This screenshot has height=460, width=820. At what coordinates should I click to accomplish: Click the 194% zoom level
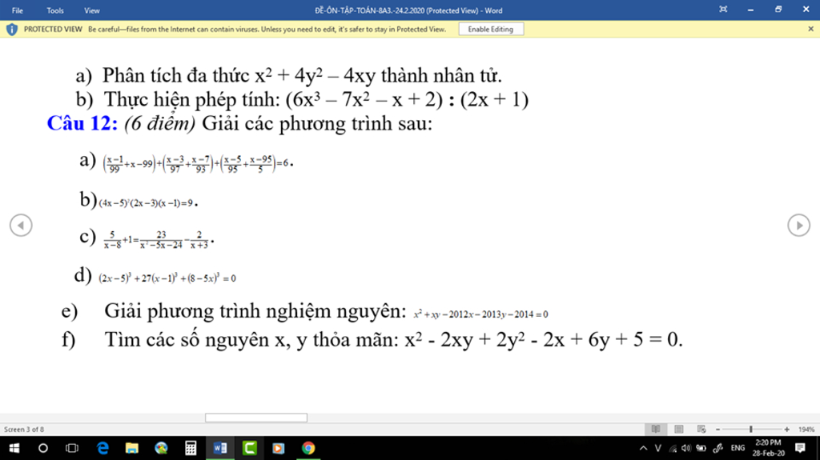coord(806,429)
